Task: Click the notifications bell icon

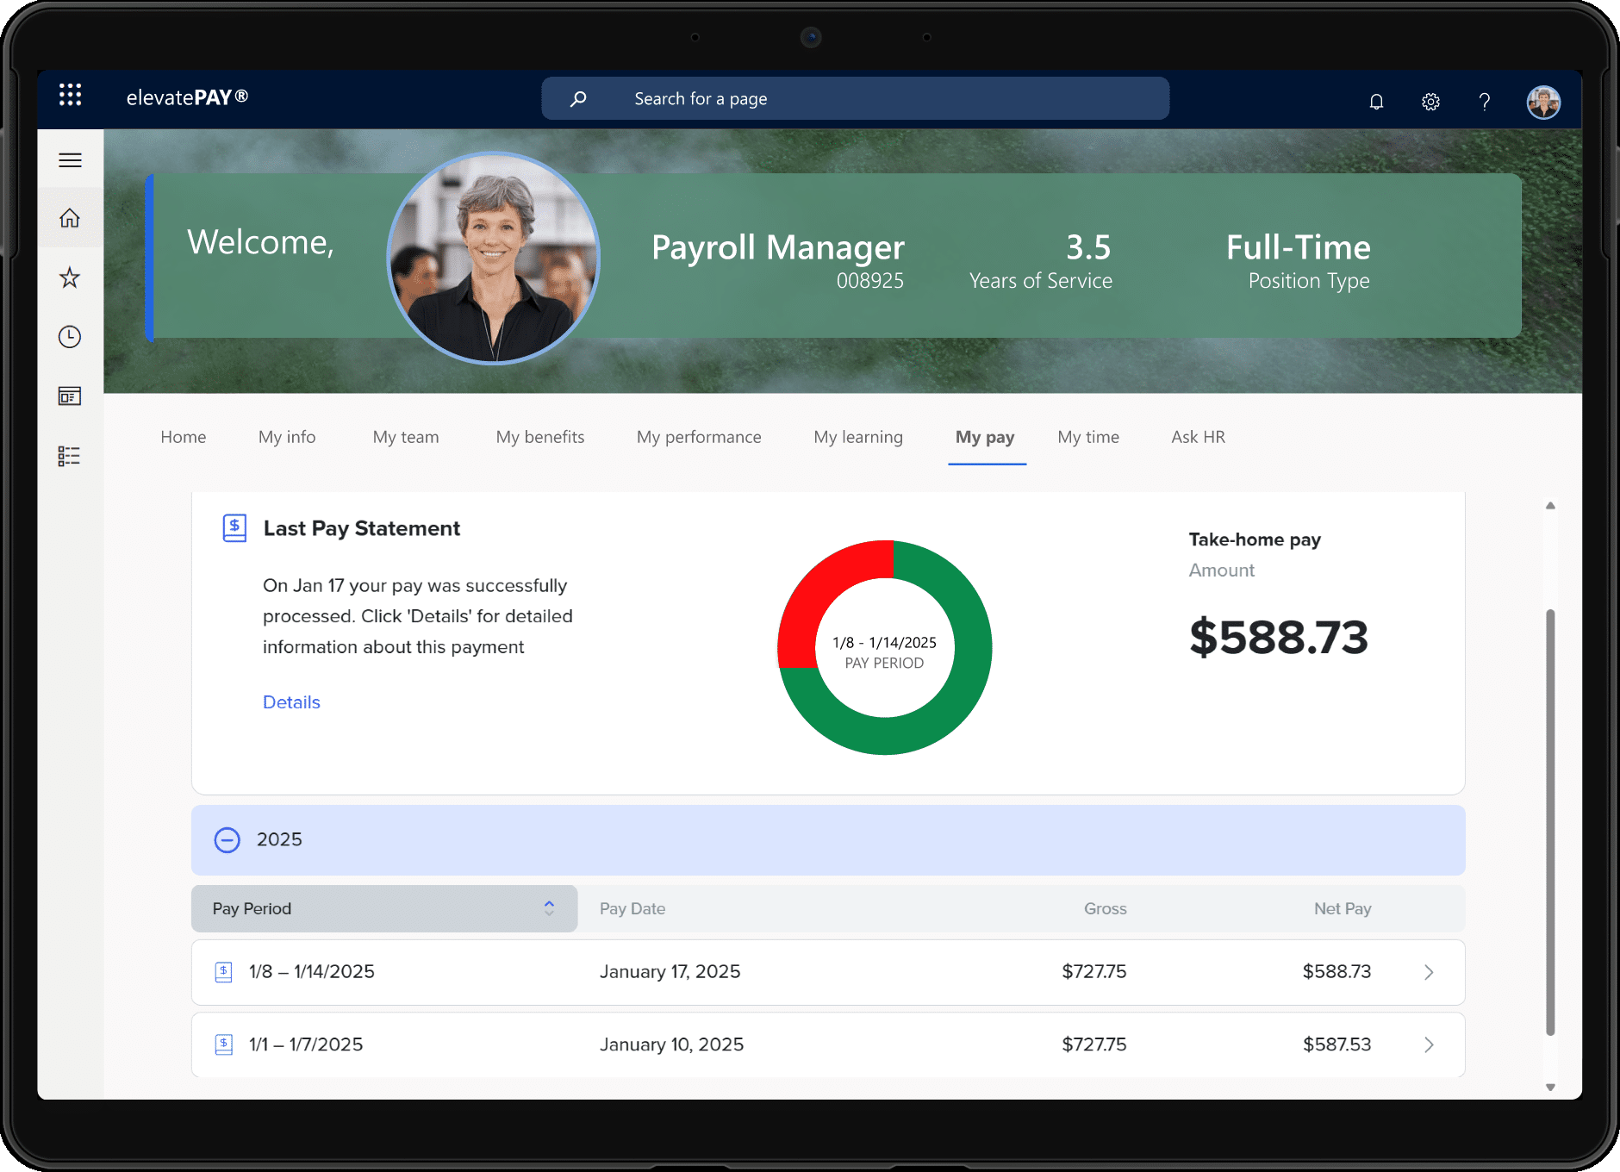Action: click(x=1376, y=102)
